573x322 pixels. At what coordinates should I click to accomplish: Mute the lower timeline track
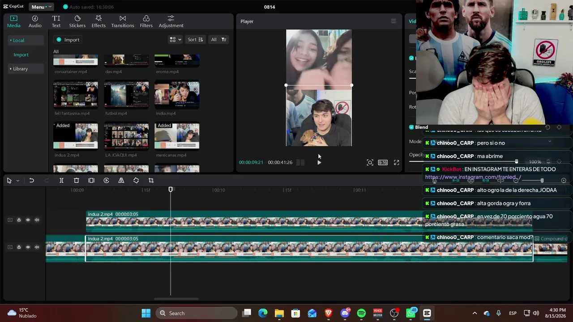(37, 247)
